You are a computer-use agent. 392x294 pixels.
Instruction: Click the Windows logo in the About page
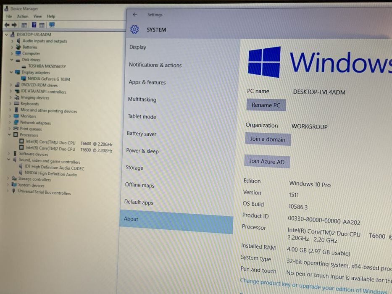click(264, 62)
